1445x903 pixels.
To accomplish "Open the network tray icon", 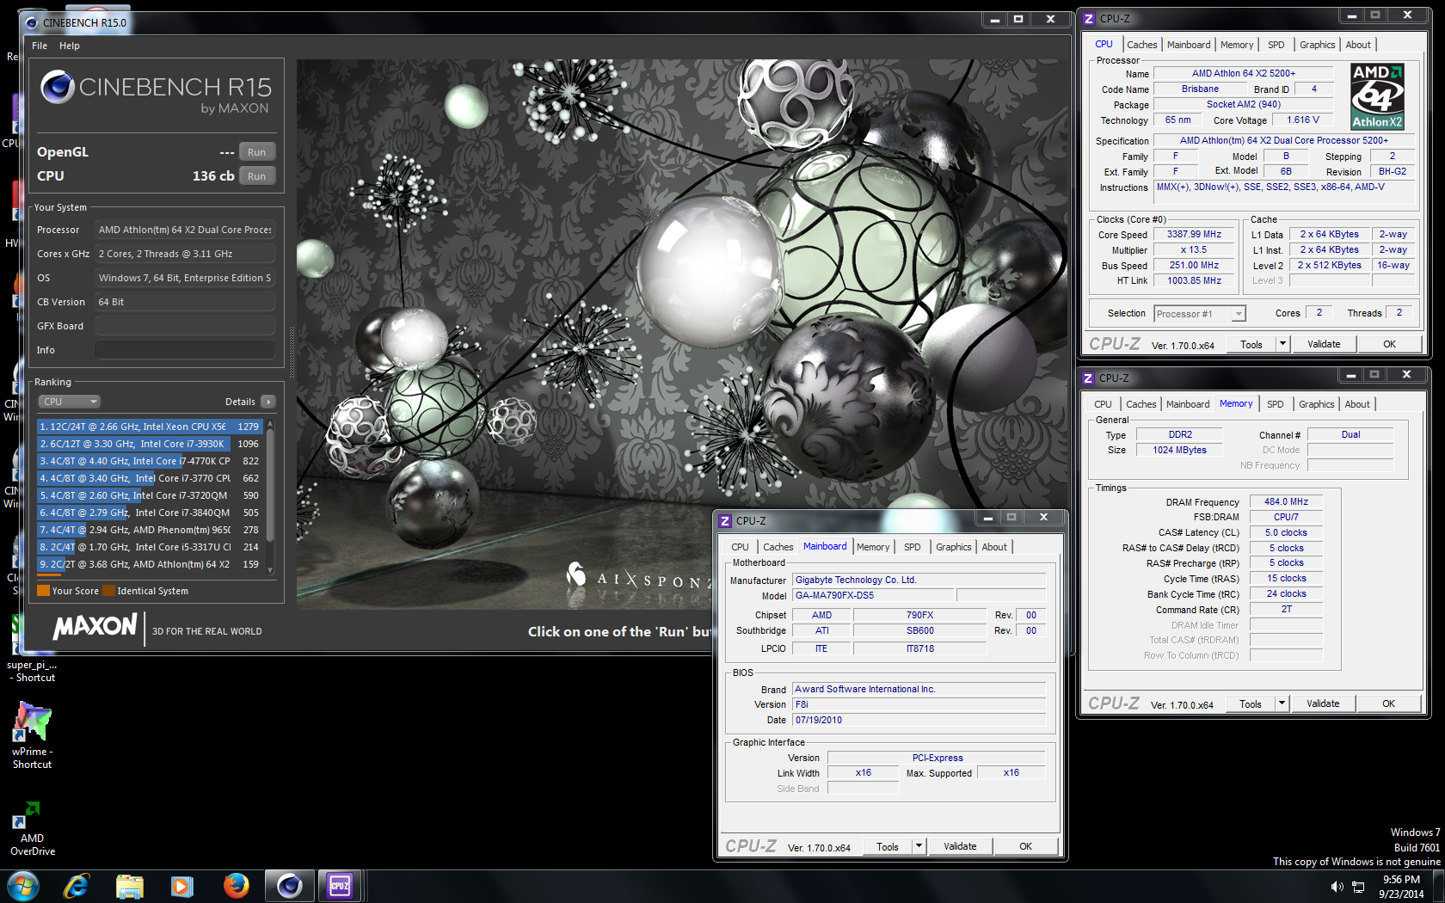I will tap(1359, 887).
